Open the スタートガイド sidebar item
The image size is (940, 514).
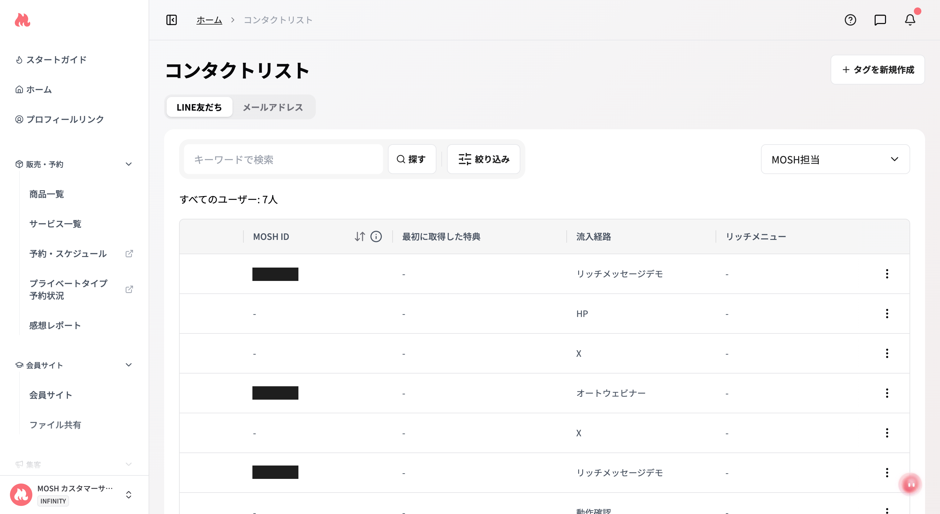(51, 60)
